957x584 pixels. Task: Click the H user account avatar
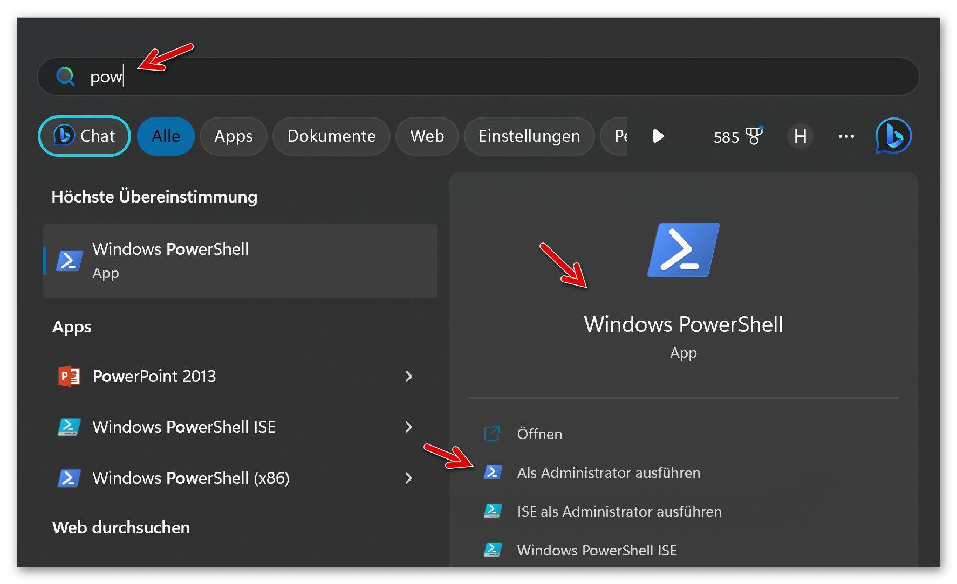pos(799,136)
